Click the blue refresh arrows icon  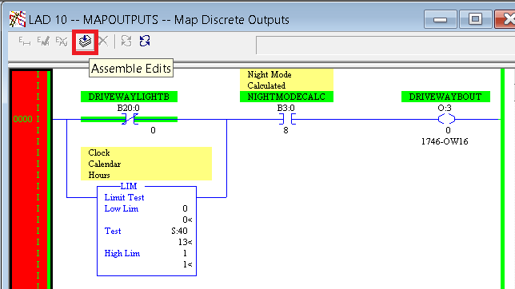145,42
